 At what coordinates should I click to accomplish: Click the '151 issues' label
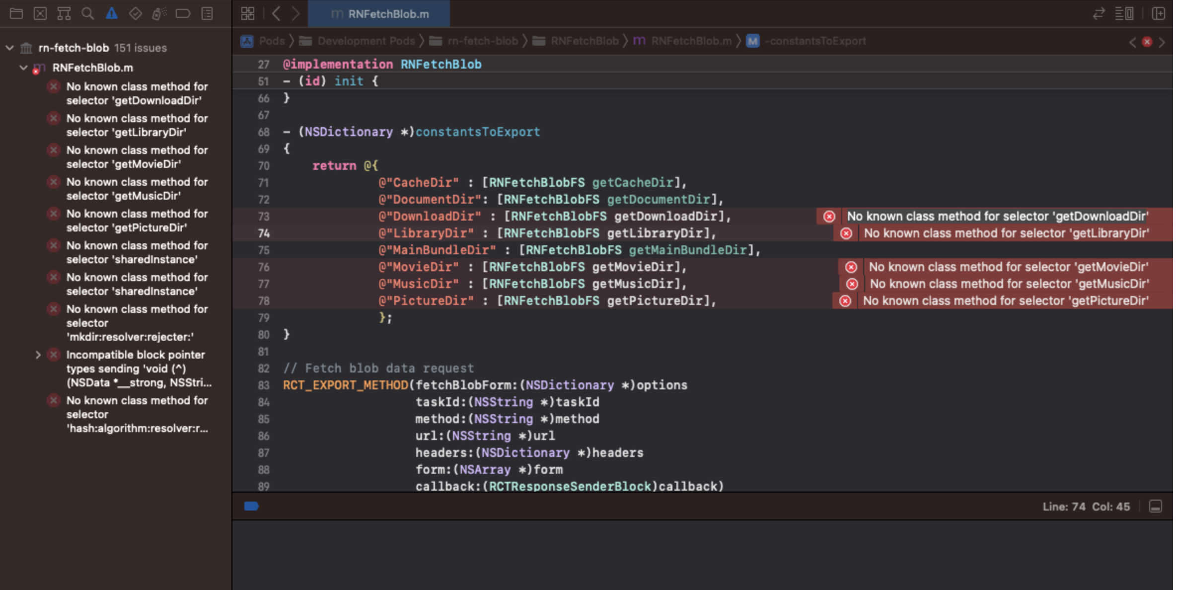(141, 48)
